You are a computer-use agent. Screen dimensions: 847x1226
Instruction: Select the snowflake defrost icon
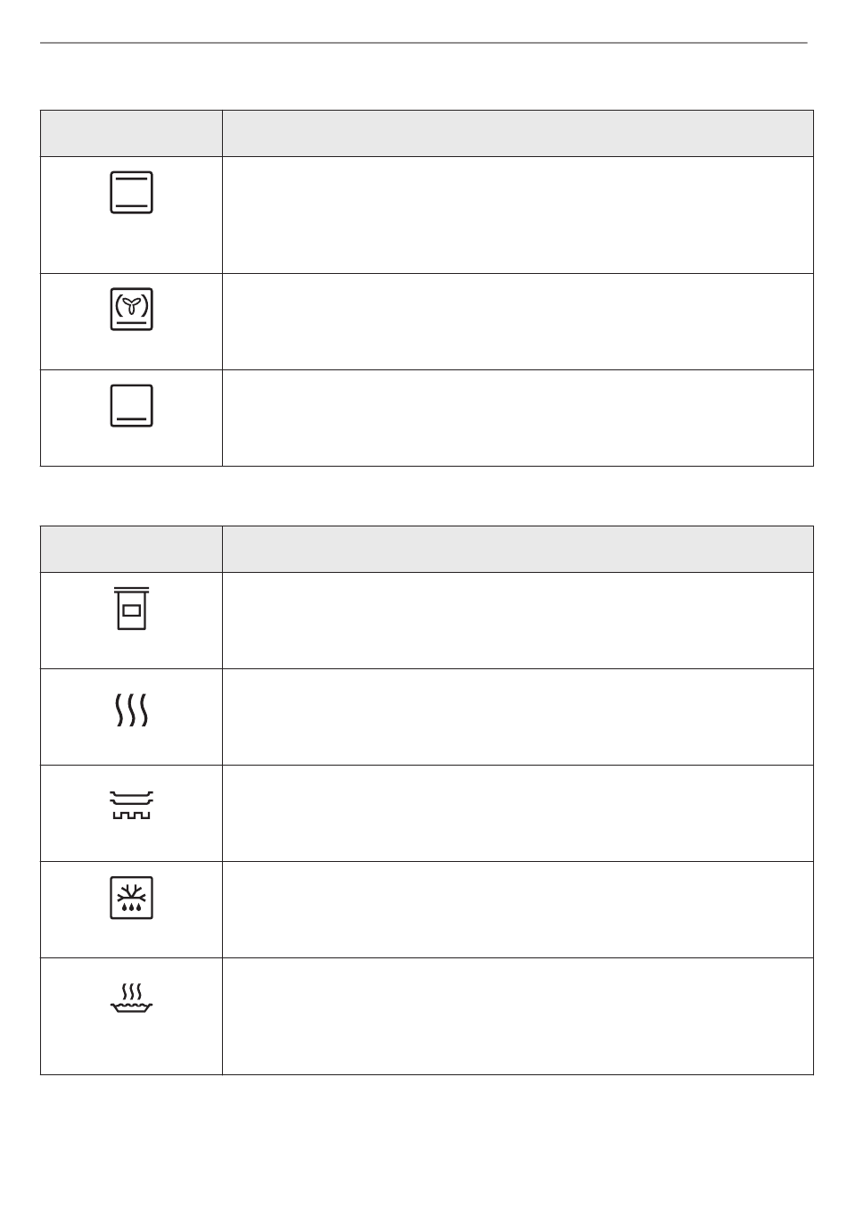tap(131, 898)
